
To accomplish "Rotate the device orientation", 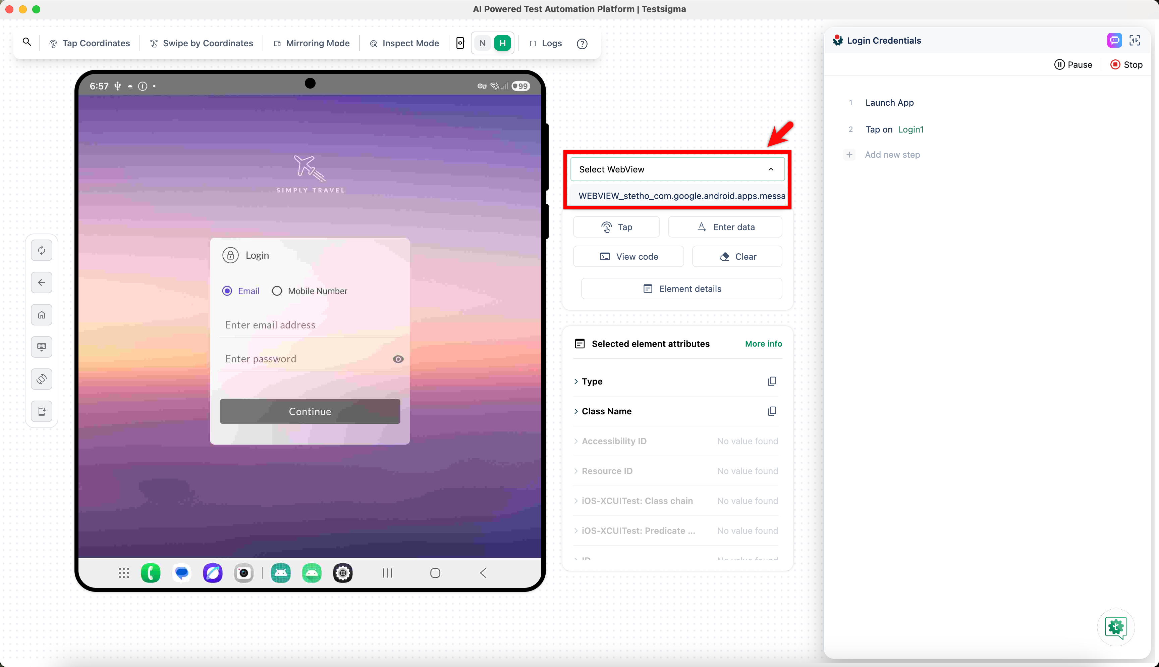I will point(42,379).
